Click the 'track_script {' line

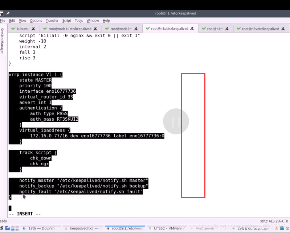point(38,153)
